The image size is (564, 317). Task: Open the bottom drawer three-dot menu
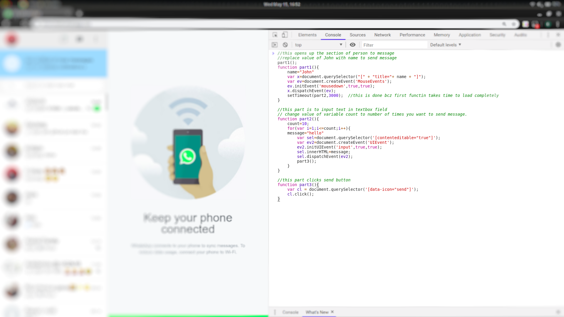(x=275, y=312)
